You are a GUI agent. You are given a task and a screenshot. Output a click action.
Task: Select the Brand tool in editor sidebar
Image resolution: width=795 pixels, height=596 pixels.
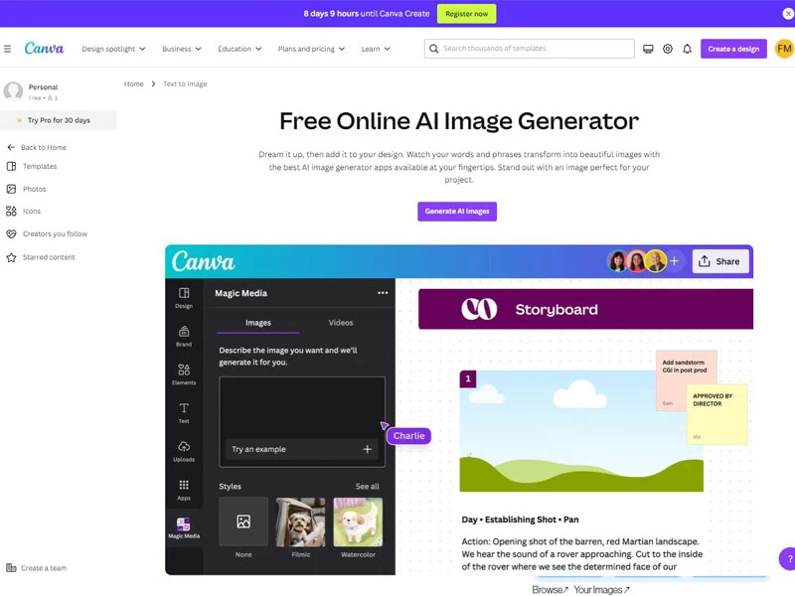point(184,336)
